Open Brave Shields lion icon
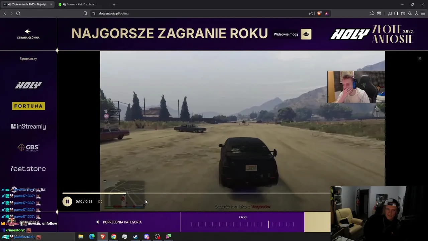Screen dimensions: 428x241 [x=319, y=13]
